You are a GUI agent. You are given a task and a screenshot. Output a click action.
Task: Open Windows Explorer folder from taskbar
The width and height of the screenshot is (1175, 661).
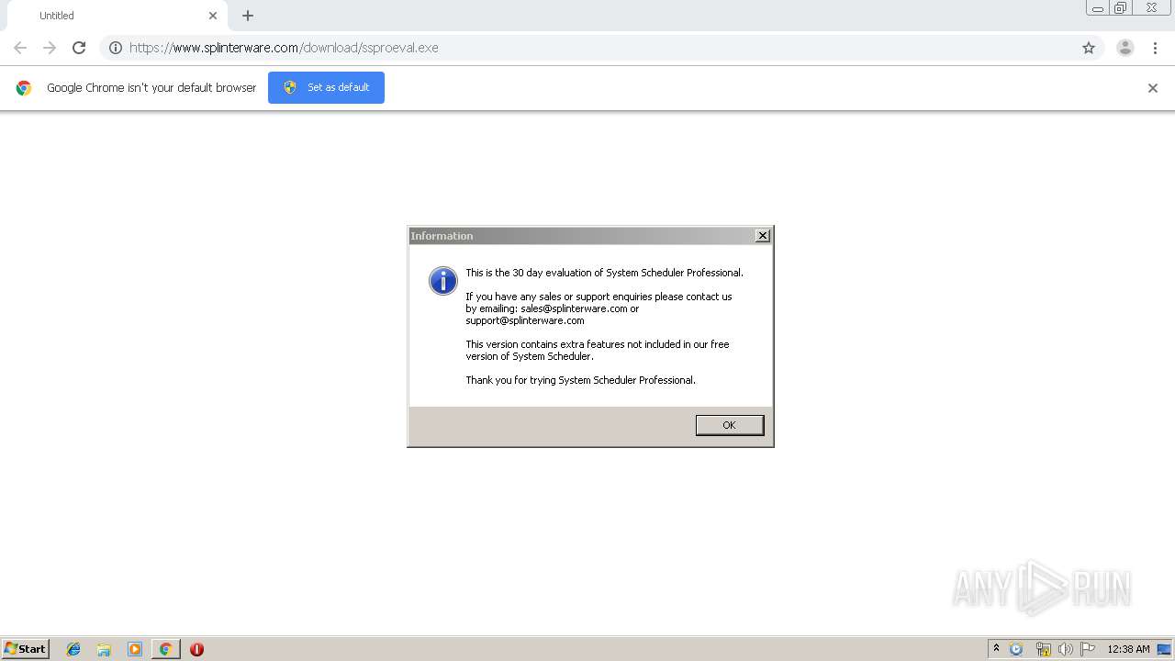(104, 649)
